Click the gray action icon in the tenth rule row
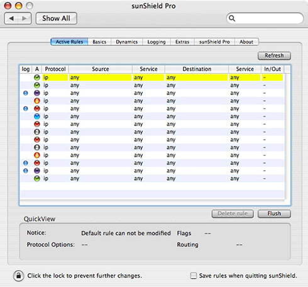The width and height of the screenshot is (308, 287). click(37, 147)
